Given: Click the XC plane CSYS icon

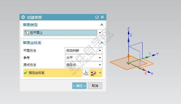Looking at the screenshot, I should tap(93, 73).
